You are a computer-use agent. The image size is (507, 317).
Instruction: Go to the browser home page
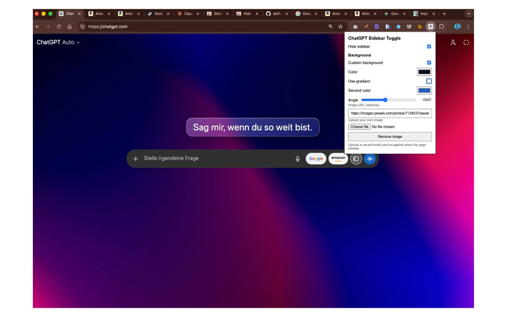pos(69,27)
